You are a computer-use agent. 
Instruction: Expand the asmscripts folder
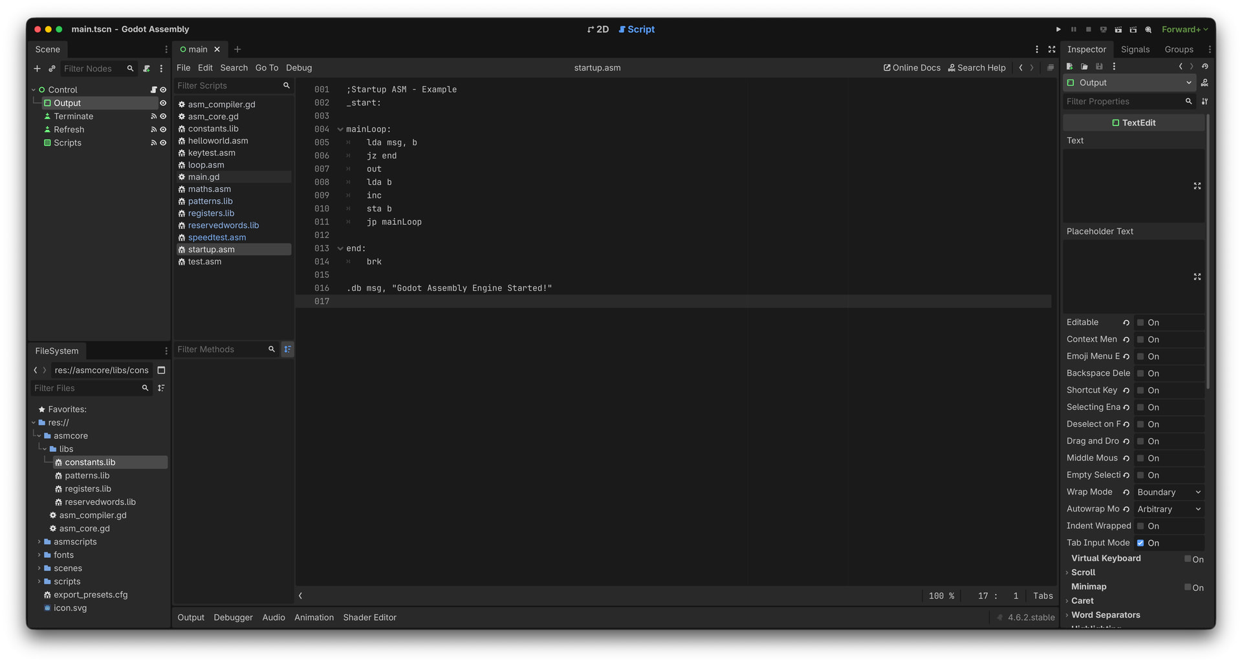tap(39, 542)
